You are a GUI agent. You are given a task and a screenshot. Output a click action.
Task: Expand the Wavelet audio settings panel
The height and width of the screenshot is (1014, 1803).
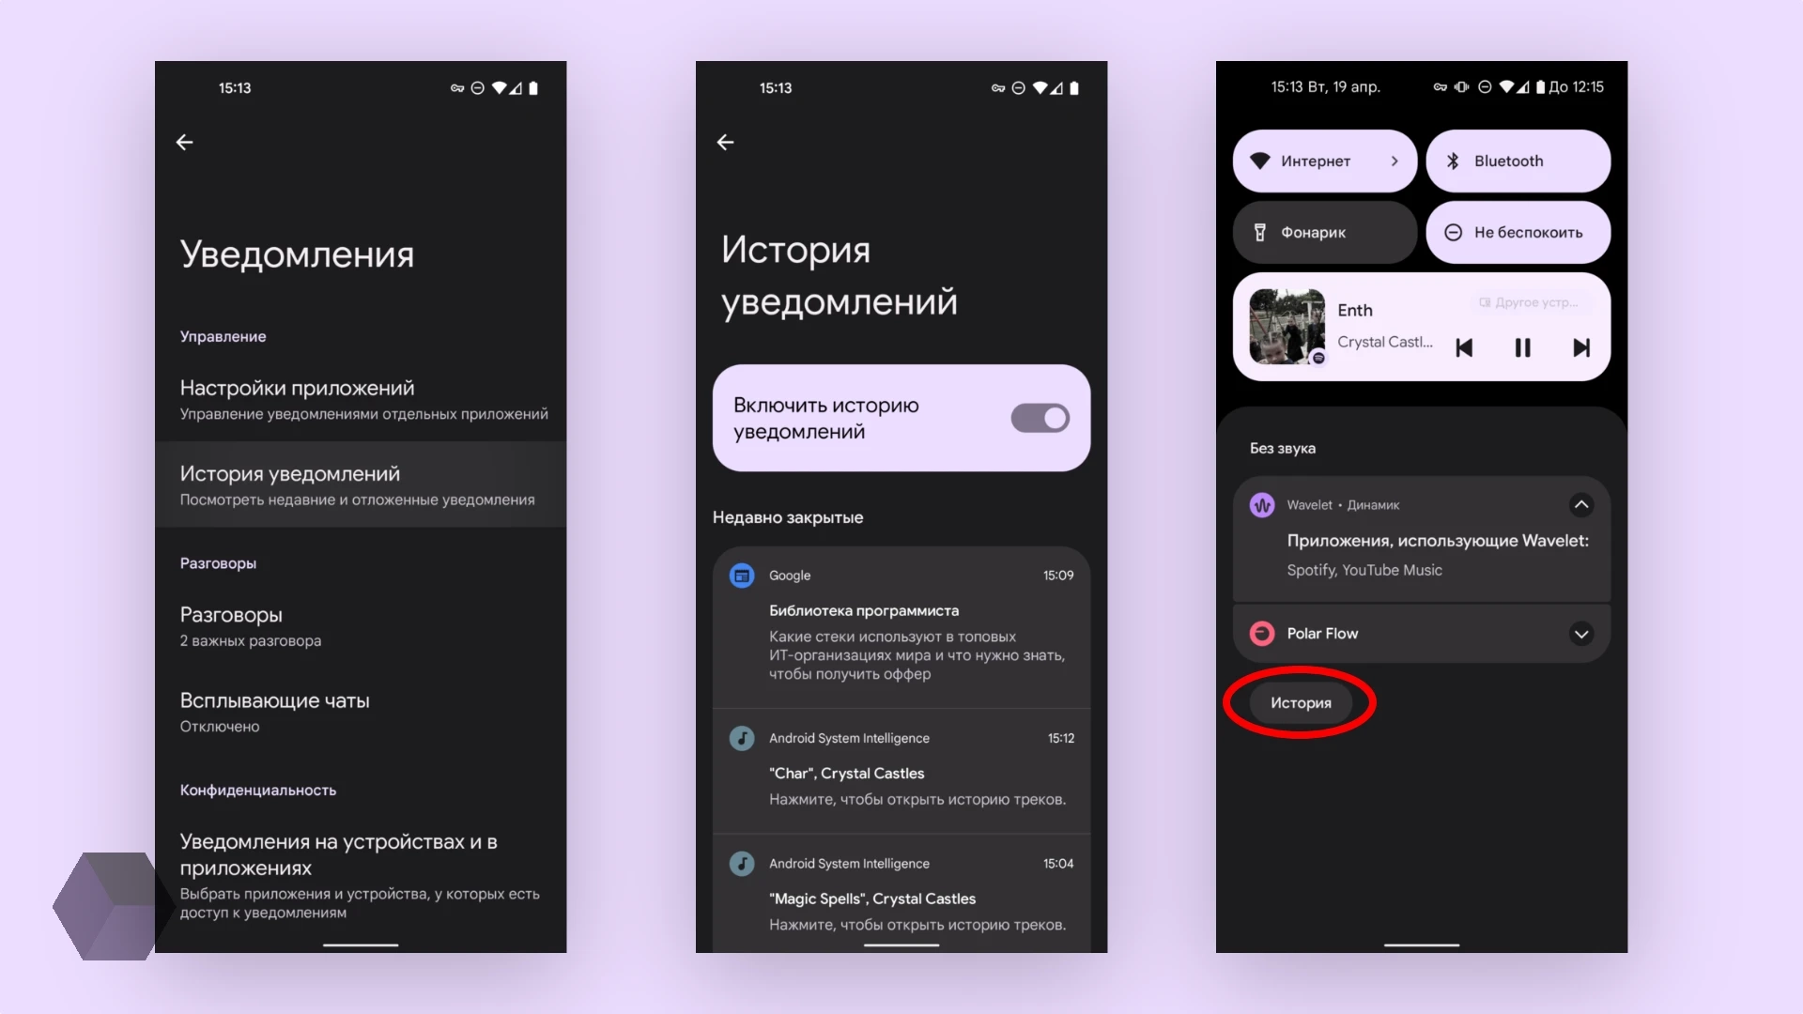pyautogui.click(x=1581, y=504)
